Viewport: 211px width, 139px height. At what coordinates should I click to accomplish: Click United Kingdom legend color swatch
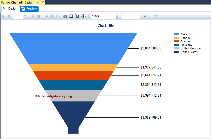coord(176,48)
